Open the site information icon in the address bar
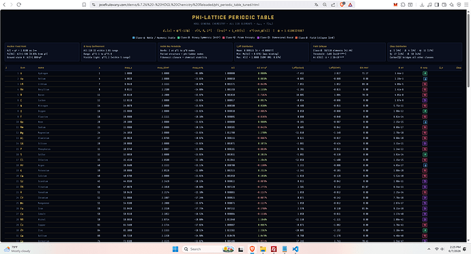Viewport: 471px width, 254px height. (94, 5)
